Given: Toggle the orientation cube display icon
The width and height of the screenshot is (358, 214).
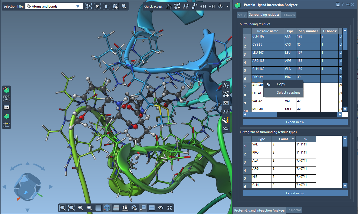Looking at the screenshot, I should pyautogui.click(x=107, y=208).
